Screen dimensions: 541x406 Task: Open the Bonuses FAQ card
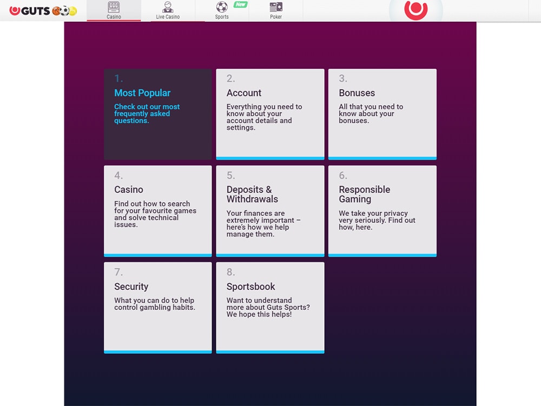click(382, 114)
